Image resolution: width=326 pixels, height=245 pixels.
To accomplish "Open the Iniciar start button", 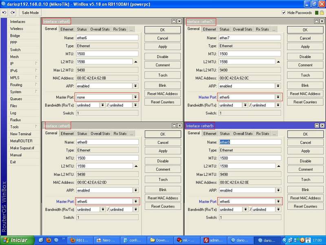I will [17, 240].
